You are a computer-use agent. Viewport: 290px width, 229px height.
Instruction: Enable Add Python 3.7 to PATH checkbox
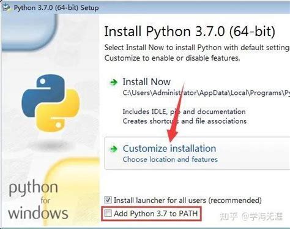coord(108,214)
